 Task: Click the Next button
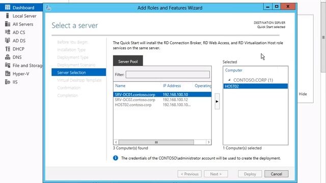tap(216, 174)
